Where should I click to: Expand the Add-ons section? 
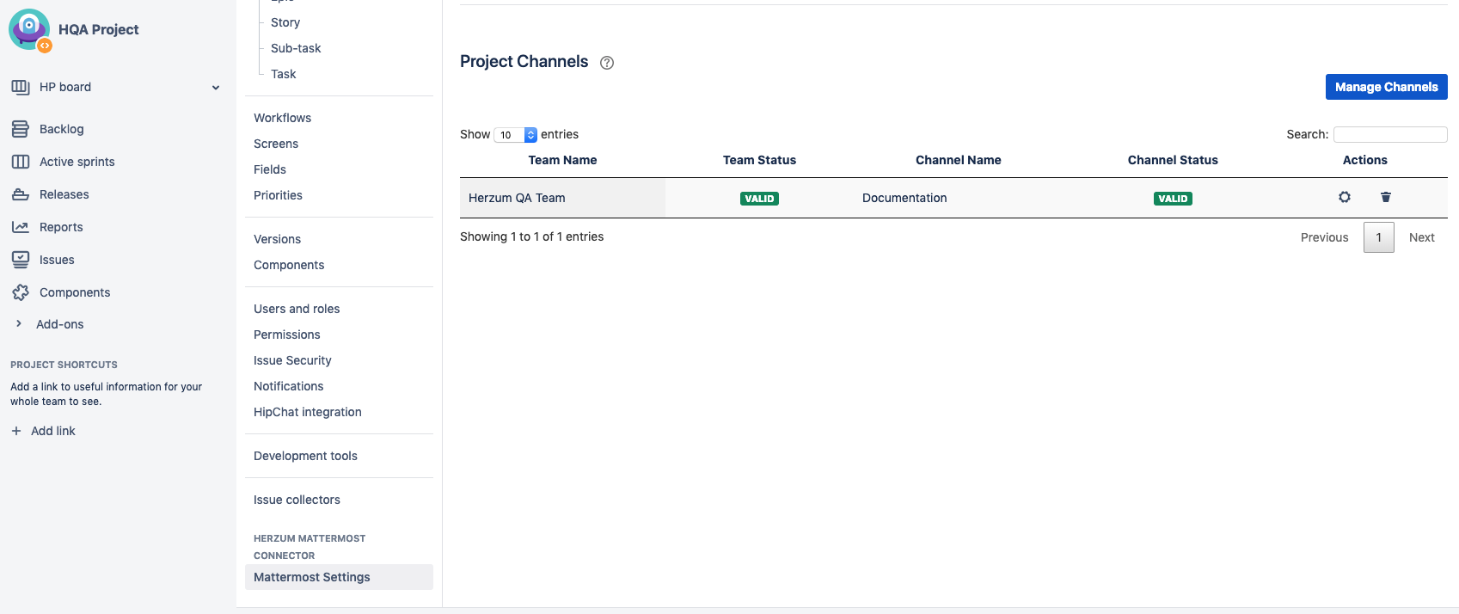(19, 324)
